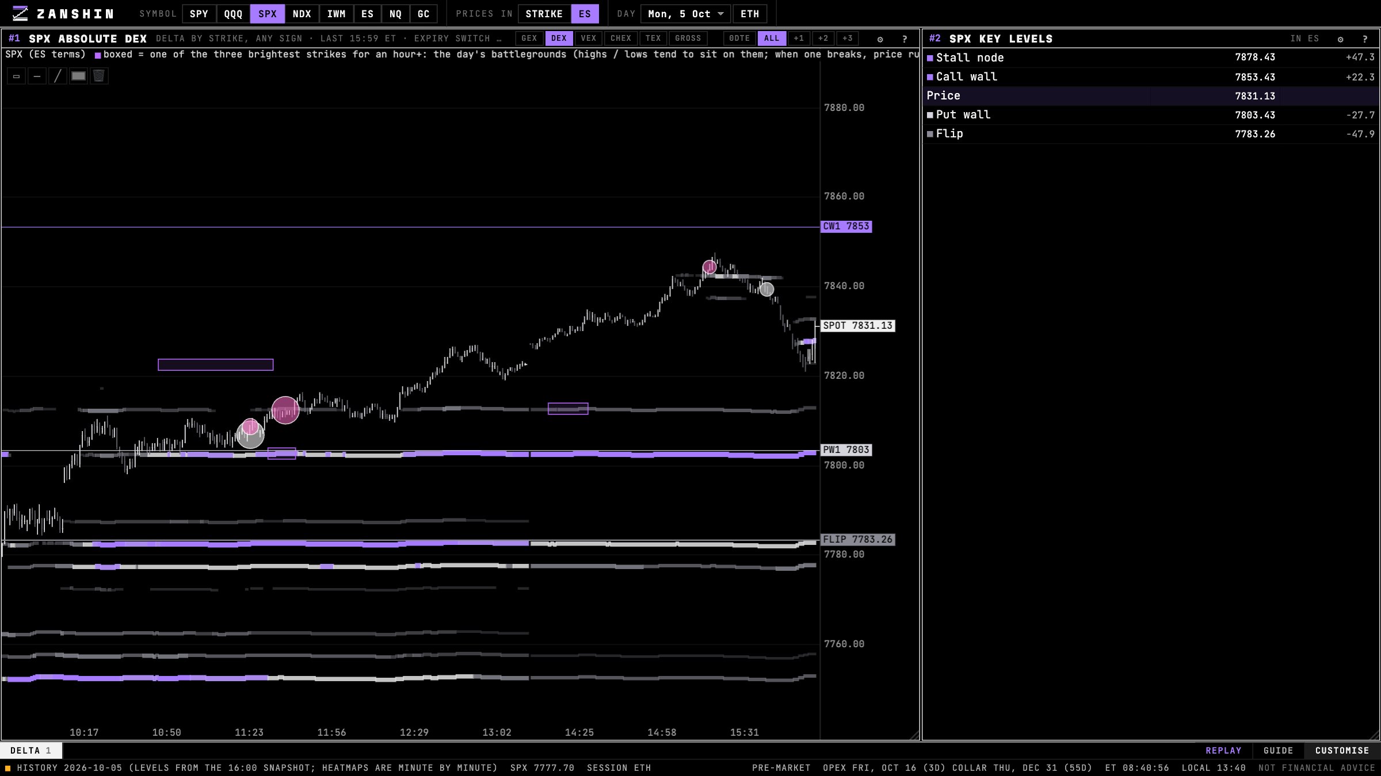This screenshot has height=776, width=1381.
Task: Select the DELTA 1 workspace tab
Action: pos(31,751)
